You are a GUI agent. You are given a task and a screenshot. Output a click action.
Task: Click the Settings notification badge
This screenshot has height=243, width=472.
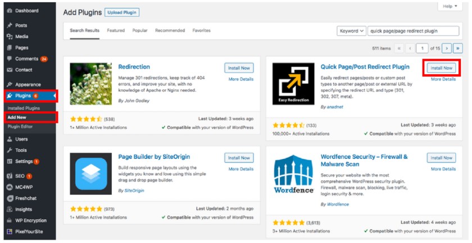(37, 161)
